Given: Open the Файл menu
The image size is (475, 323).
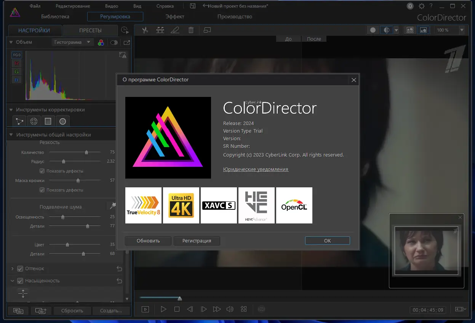Looking at the screenshot, I should point(35,6).
